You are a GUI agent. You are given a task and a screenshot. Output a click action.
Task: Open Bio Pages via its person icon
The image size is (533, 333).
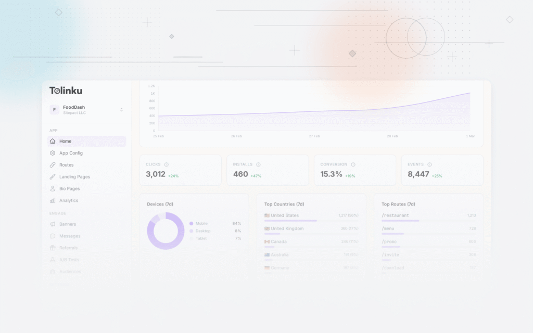[x=52, y=188]
